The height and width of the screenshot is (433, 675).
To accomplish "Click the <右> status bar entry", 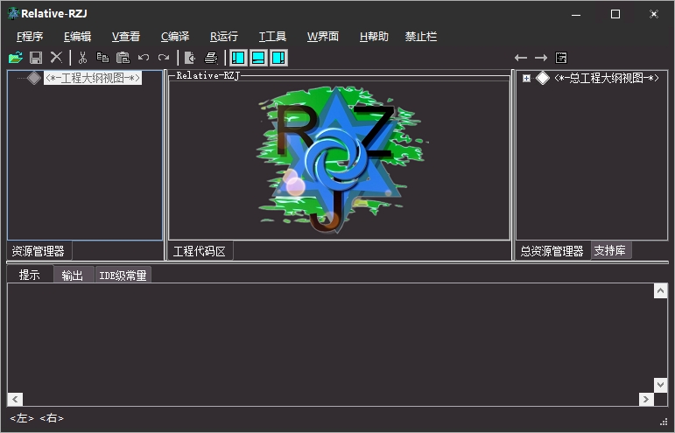I will click(52, 418).
